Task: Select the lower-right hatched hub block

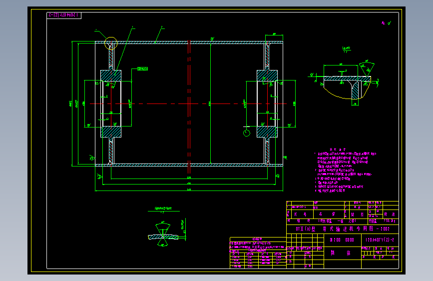Action: 267,132
